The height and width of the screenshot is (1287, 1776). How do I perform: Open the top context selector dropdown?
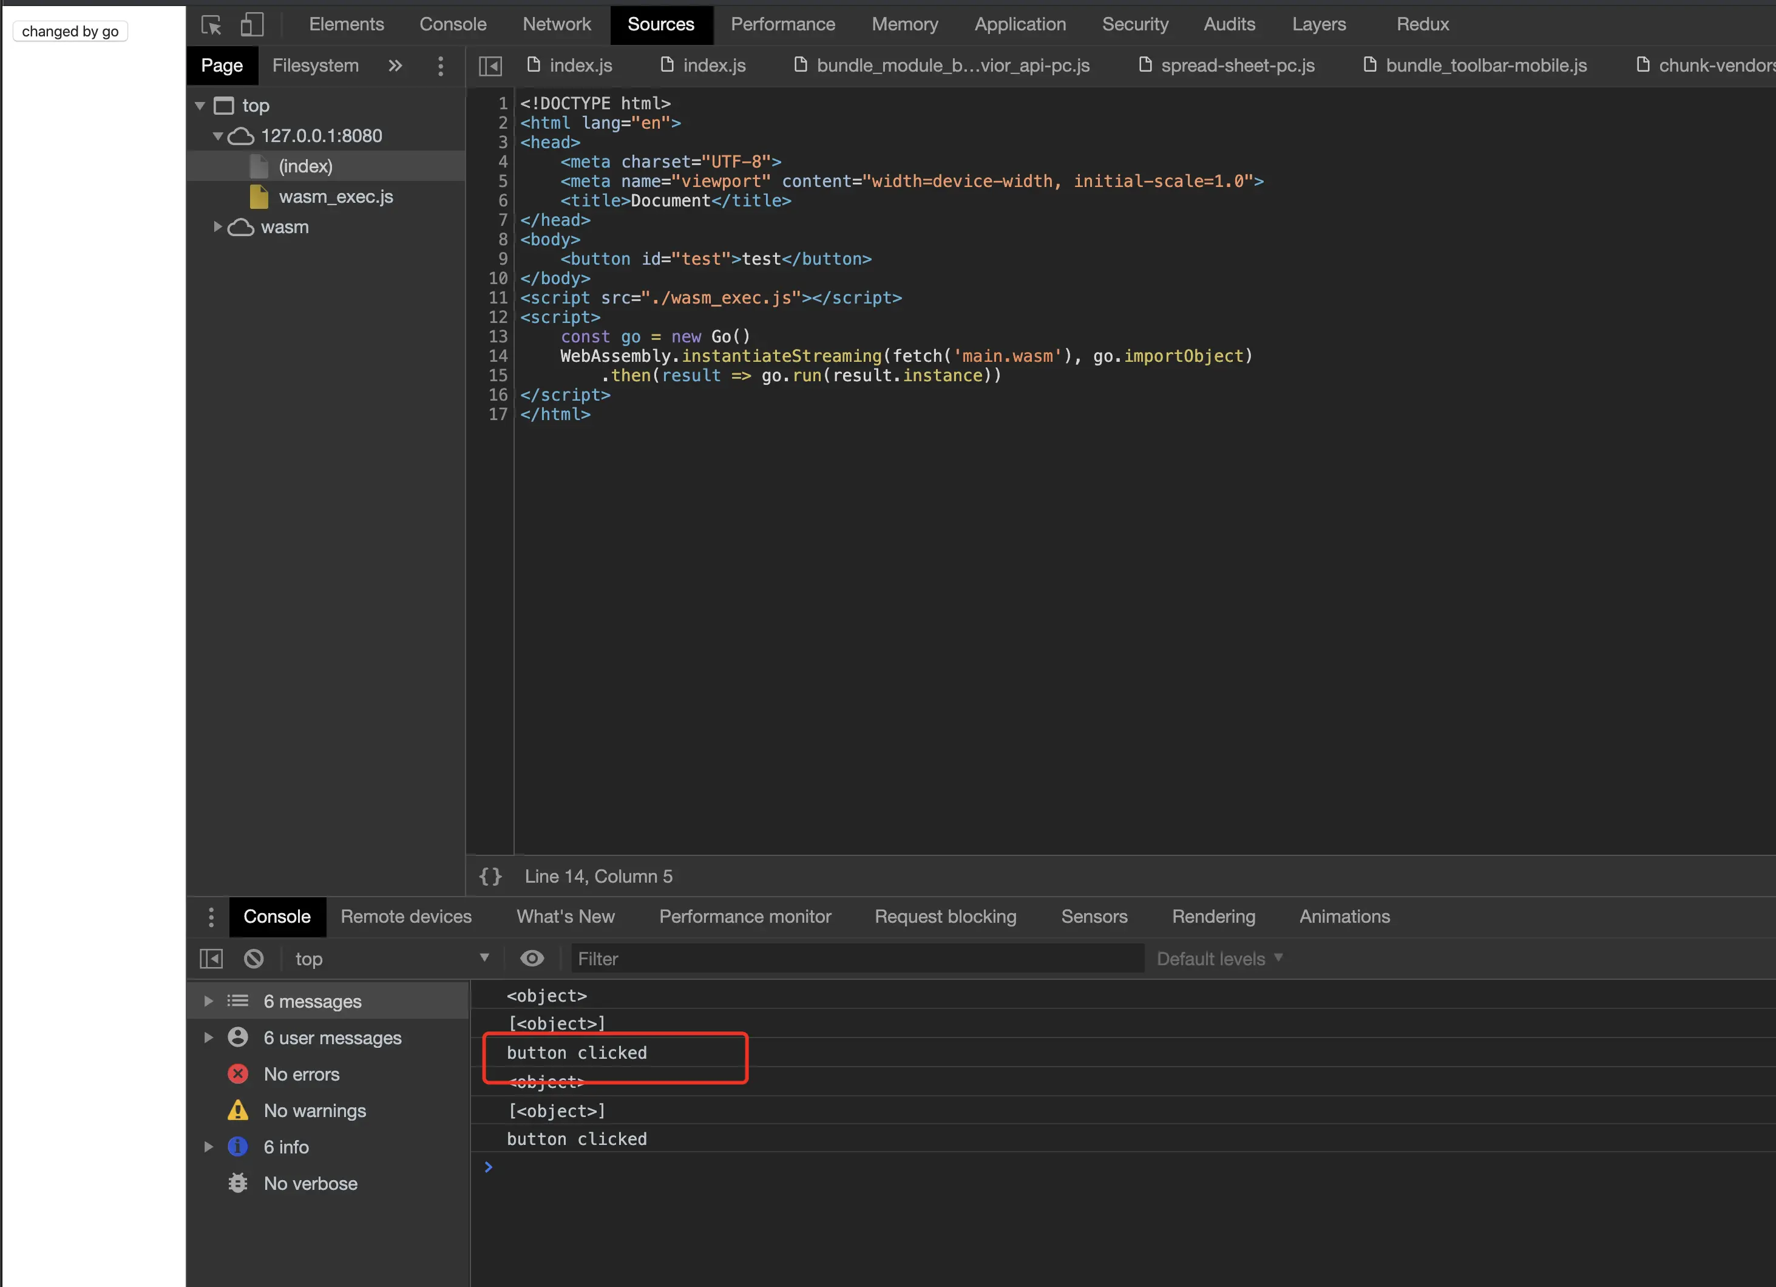coord(391,958)
